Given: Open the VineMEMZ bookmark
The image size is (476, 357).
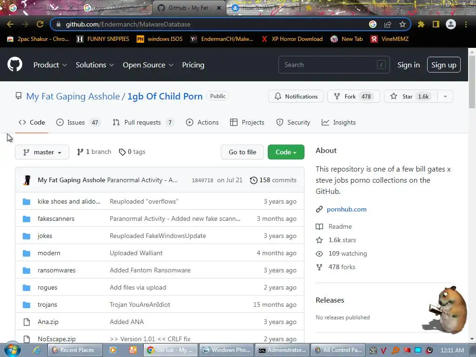Looking at the screenshot, I should [390, 39].
